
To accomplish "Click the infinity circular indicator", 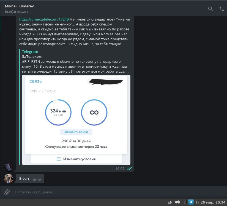I will point(94,112).
